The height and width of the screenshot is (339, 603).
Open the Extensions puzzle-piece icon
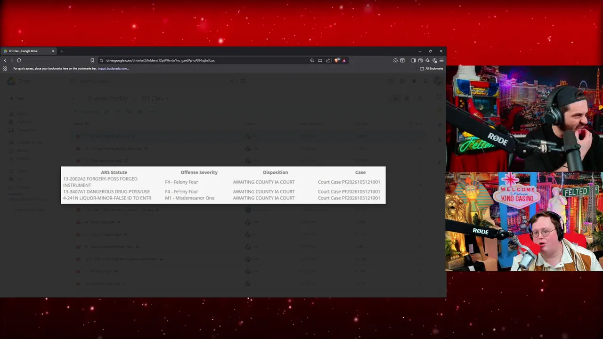[x=395, y=60]
